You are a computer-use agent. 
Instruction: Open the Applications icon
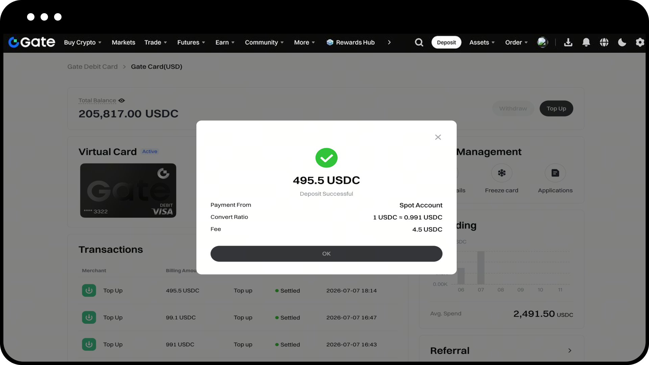point(555,173)
